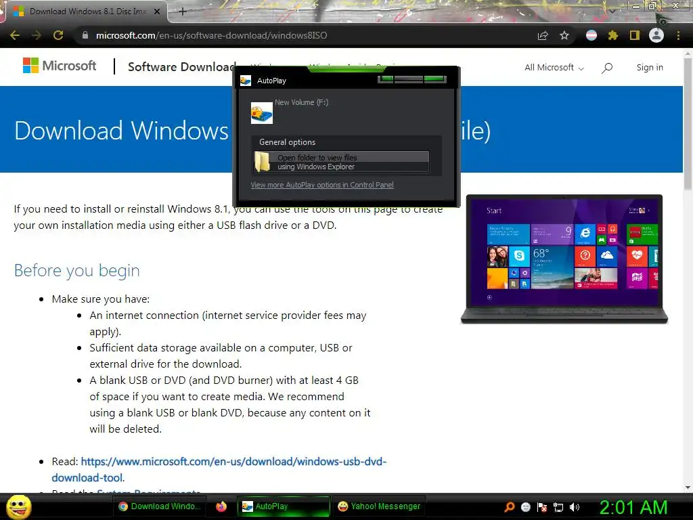Open the volume speaker tray icon
The image size is (693, 520).
coord(575,506)
